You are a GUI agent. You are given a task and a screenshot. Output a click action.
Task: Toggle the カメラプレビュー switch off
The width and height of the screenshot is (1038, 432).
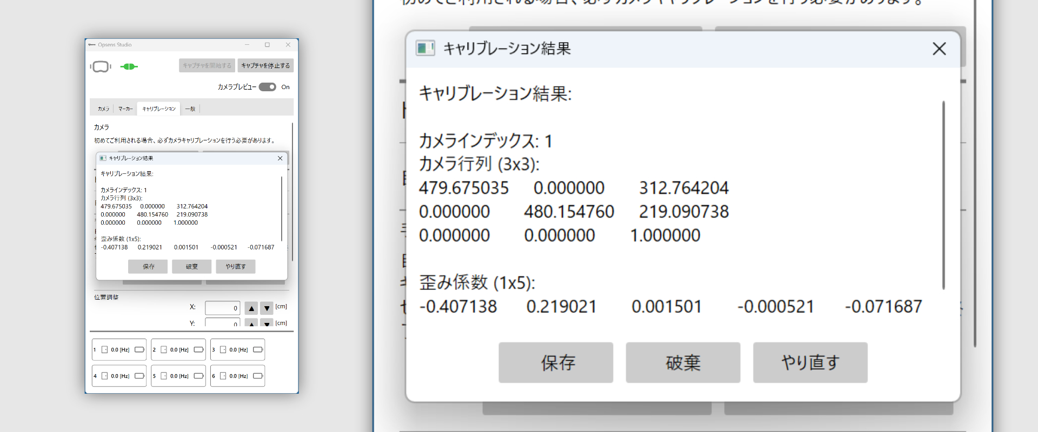pos(267,87)
